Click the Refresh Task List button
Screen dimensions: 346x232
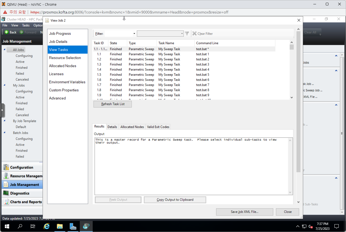pos(113,104)
